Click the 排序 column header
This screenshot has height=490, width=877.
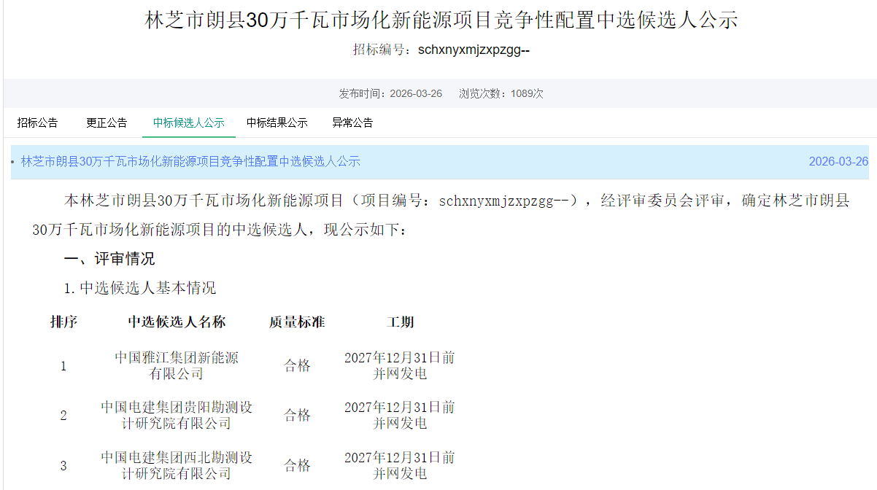pyautogui.click(x=63, y=322)
